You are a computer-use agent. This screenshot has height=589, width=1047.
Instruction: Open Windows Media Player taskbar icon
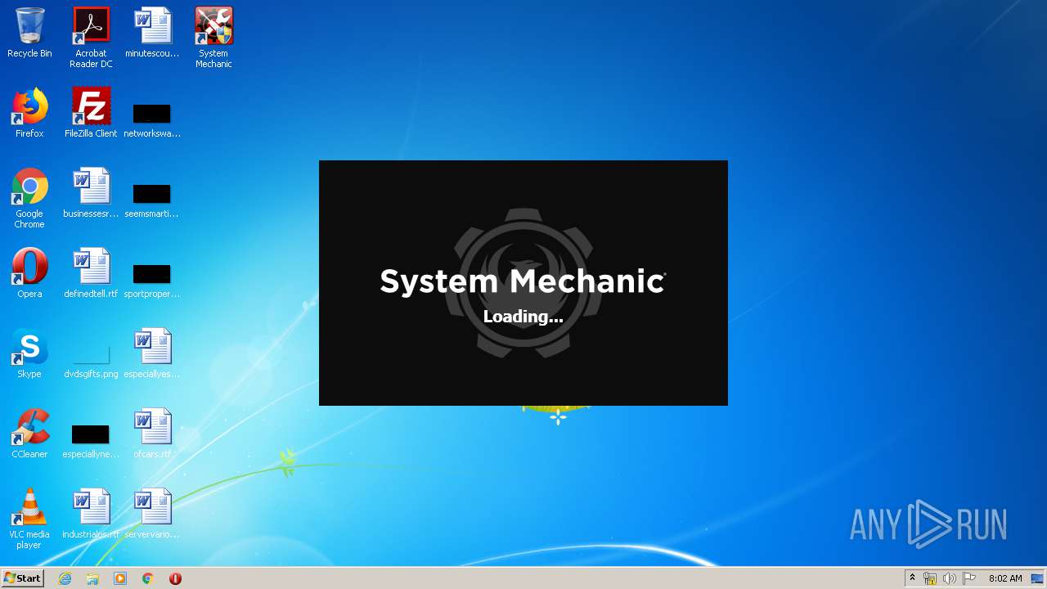click(120, 578)
